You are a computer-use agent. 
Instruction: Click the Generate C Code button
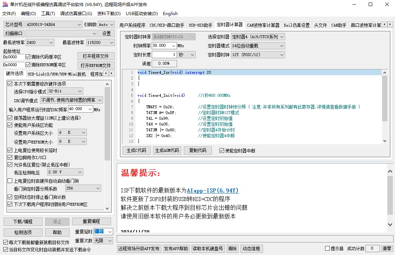click(137, 150)
